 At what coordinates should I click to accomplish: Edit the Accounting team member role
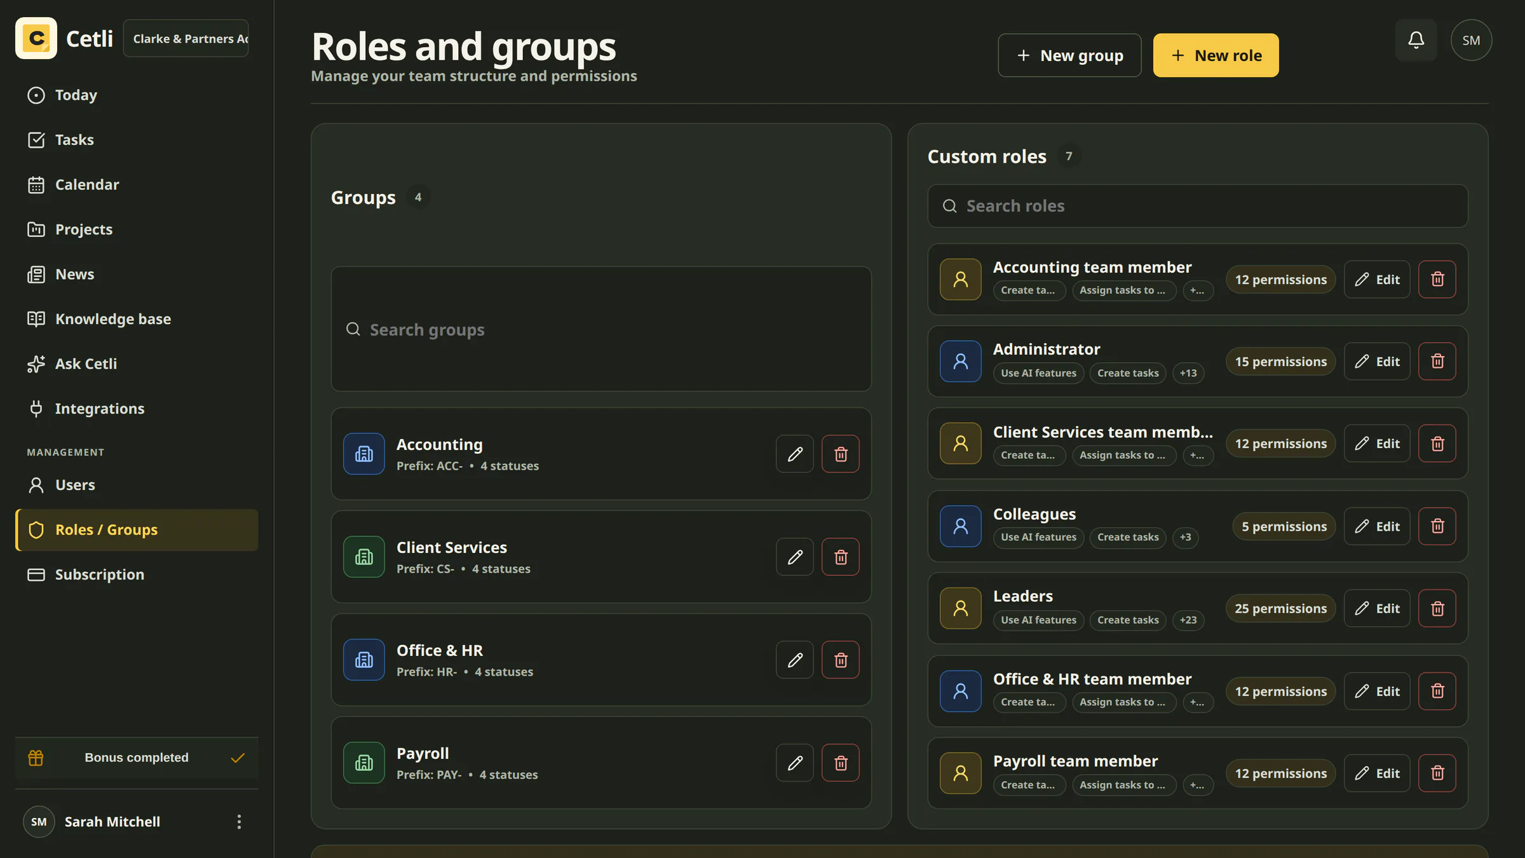tap(1377, 279)
